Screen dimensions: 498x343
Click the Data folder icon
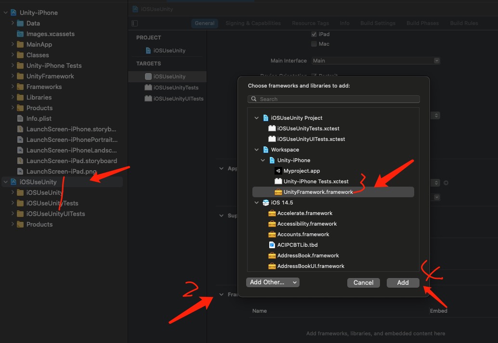[20, 23]
